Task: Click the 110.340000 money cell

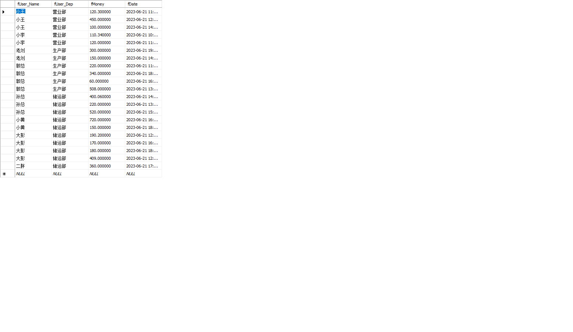Action: point(107,35)
